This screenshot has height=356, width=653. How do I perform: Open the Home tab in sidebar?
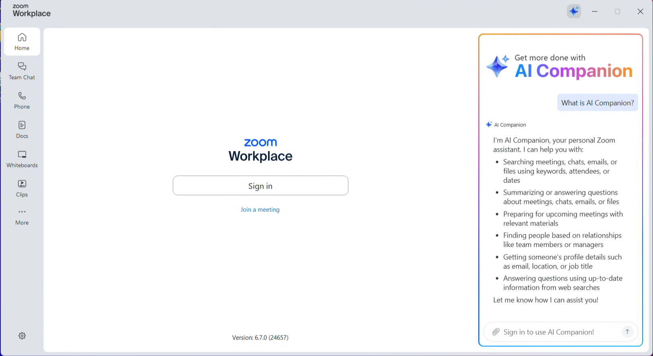coord(22,42)
